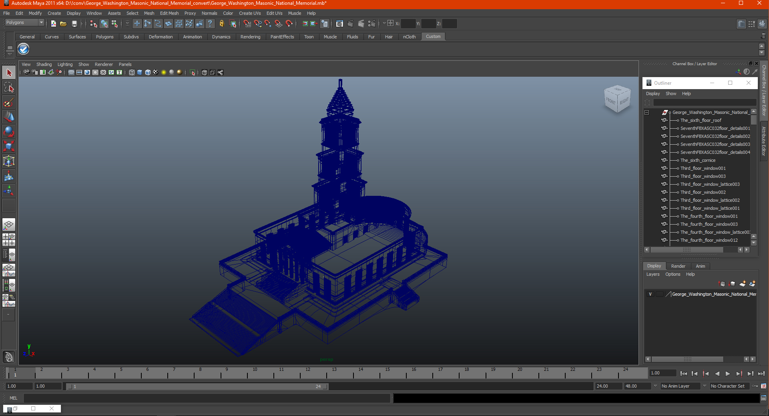Viewport: 769px width, 416px height.
Task: Go to end of playback range
Action: click(761, 374)
